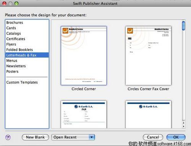Select the Cards category
The image size is (191, 146).
[x=27, y=28]
